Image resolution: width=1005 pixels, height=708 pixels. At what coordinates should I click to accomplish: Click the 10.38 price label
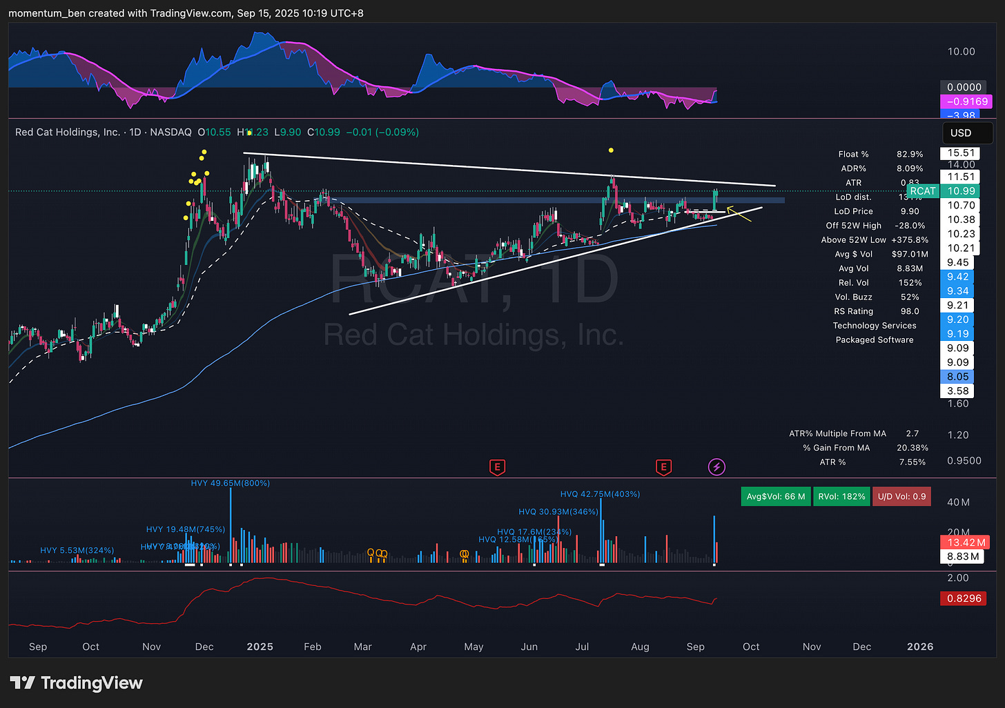point(961,219)
